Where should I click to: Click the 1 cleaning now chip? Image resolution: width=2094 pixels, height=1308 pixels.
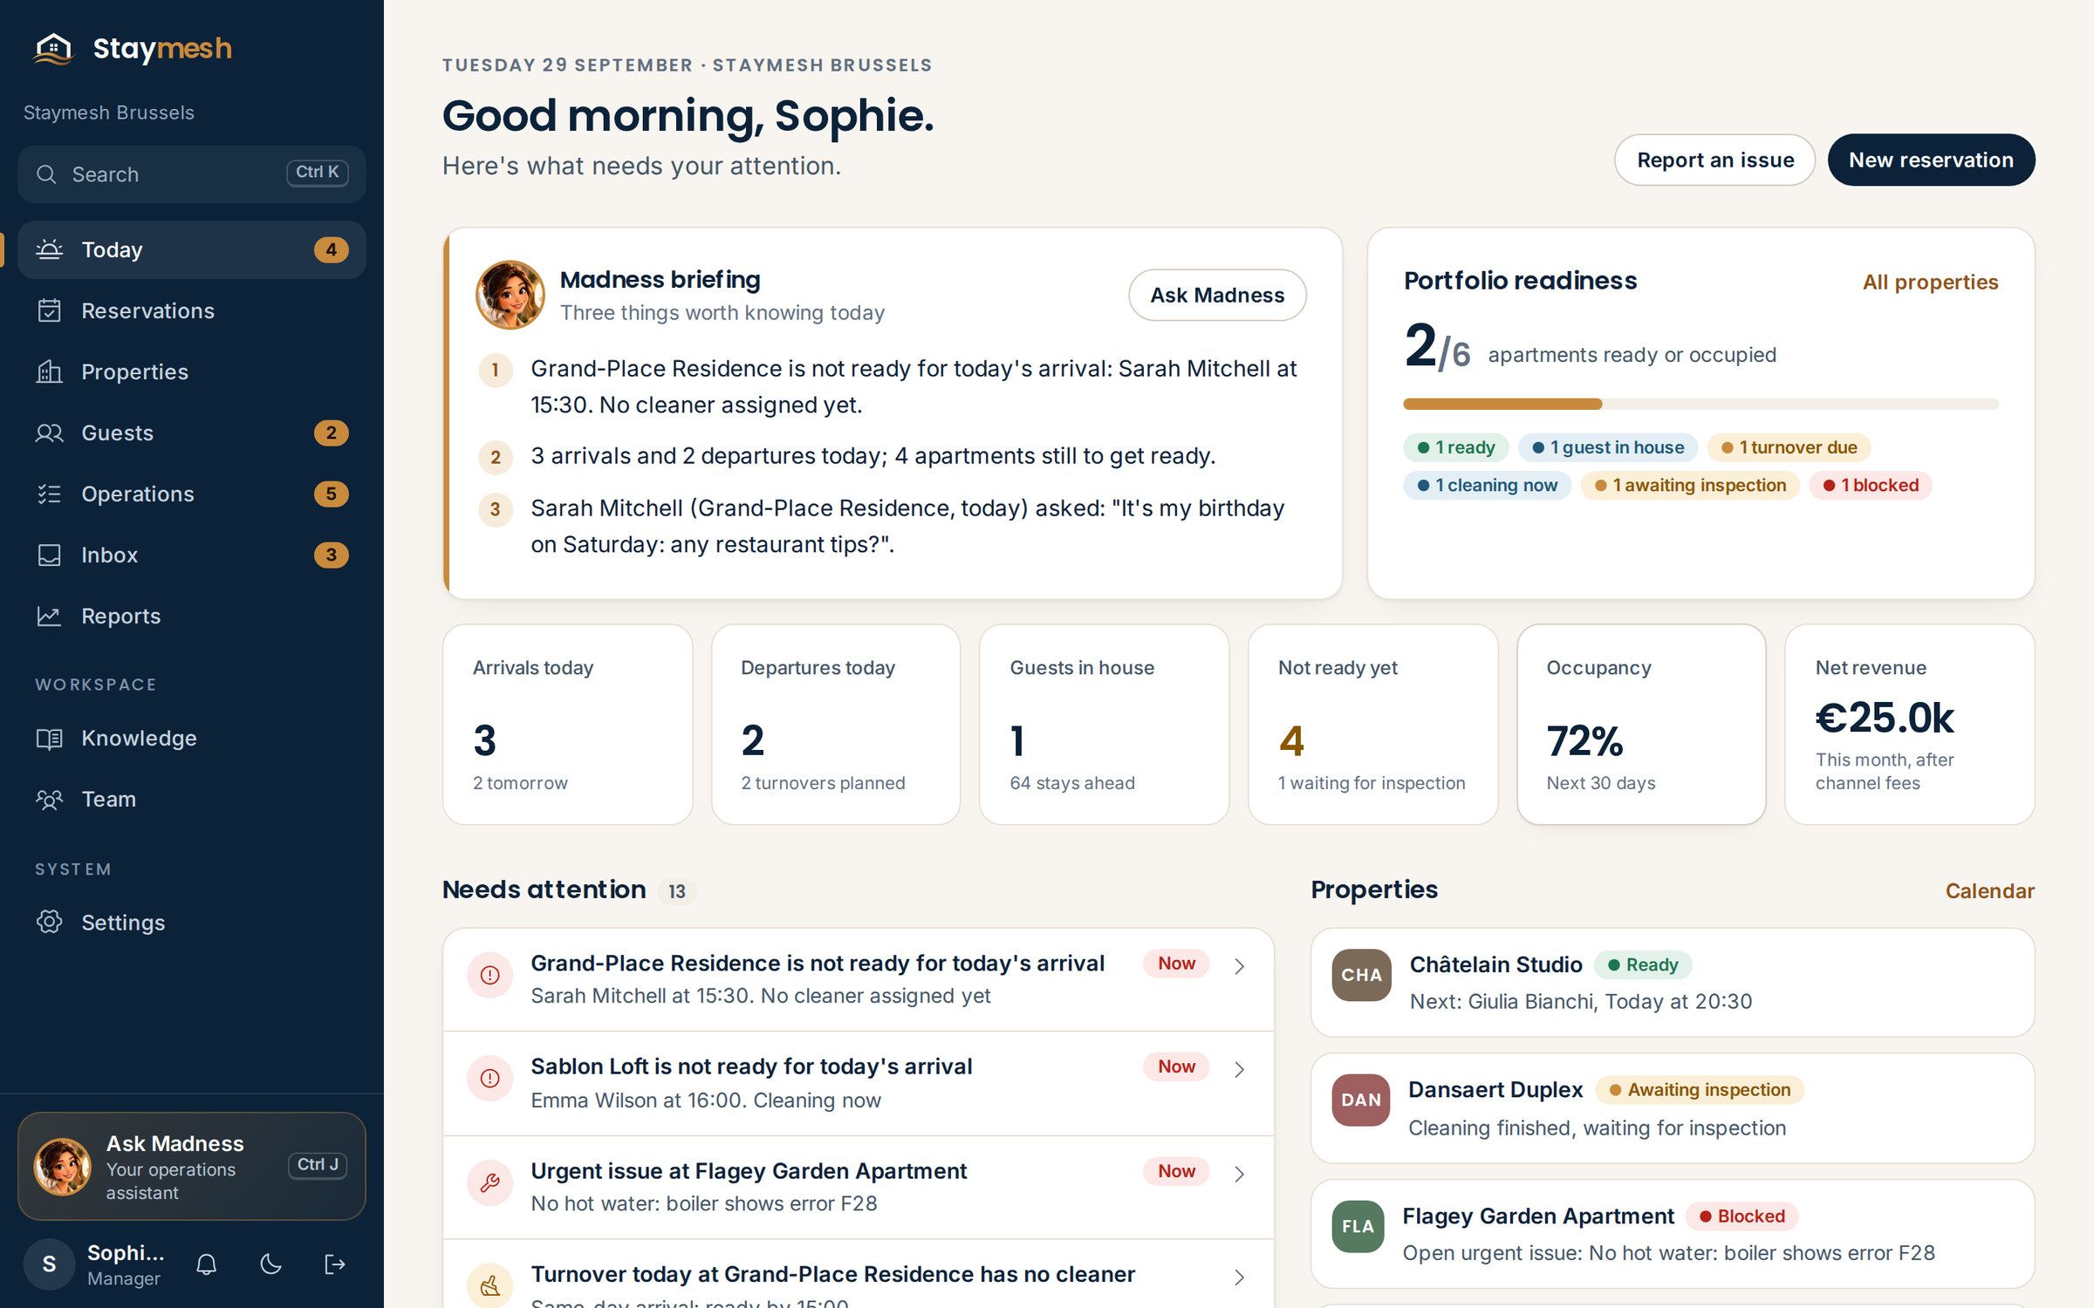pyautogui.click(x=1487, y=485)
